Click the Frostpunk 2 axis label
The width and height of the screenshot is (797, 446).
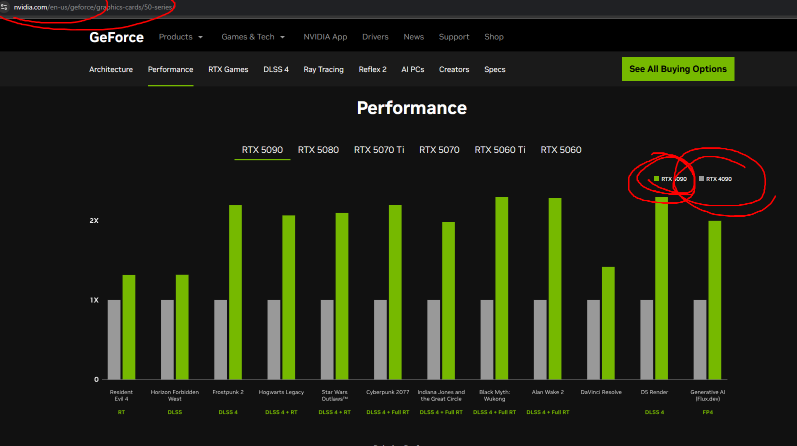tap(228, 392)
